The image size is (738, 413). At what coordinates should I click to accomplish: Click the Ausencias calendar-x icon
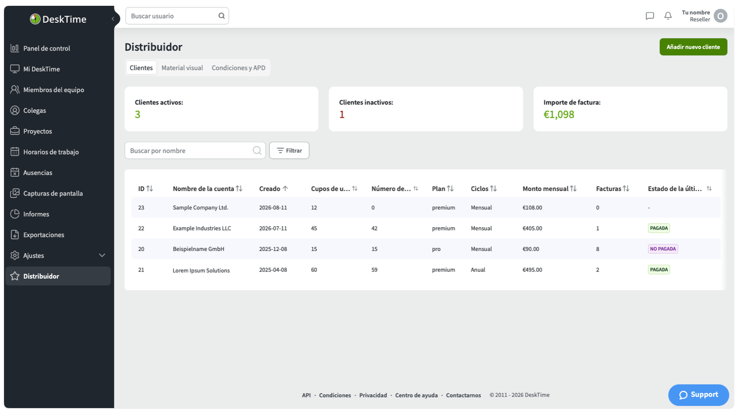click(15, 172)
